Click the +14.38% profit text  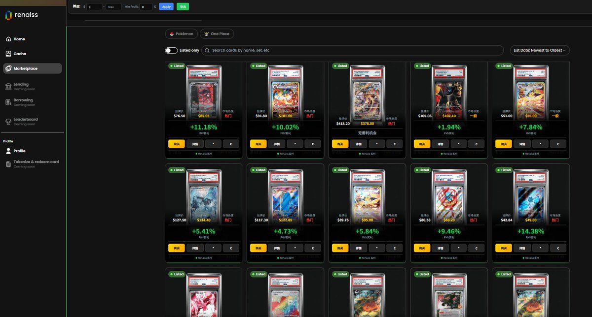click(531, 231)
